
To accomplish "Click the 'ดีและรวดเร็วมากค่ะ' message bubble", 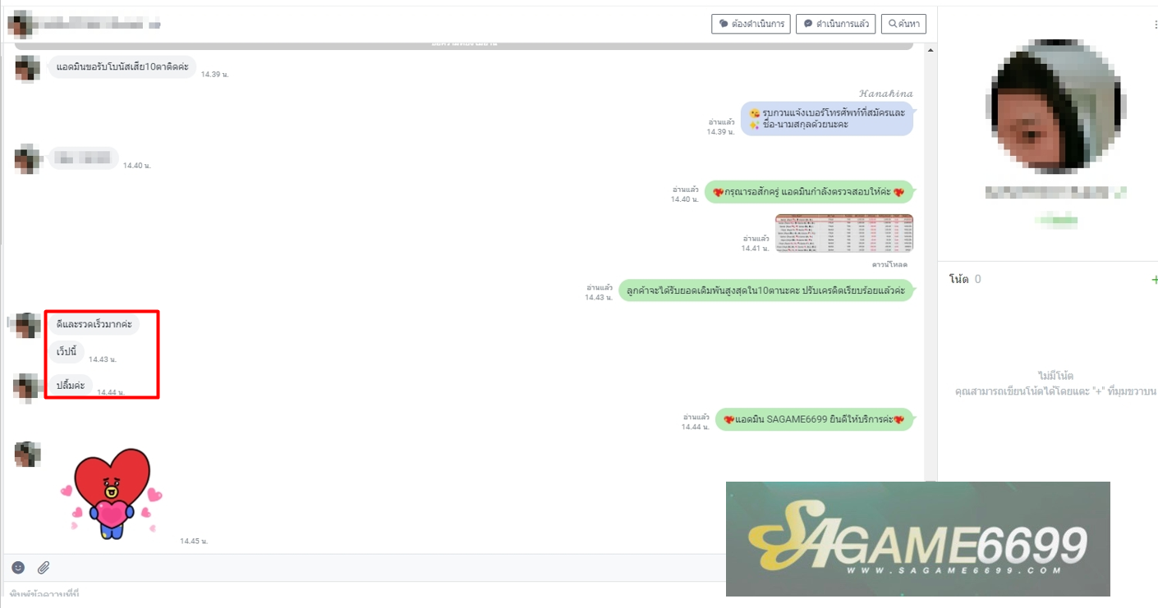I will coord(94,325).
